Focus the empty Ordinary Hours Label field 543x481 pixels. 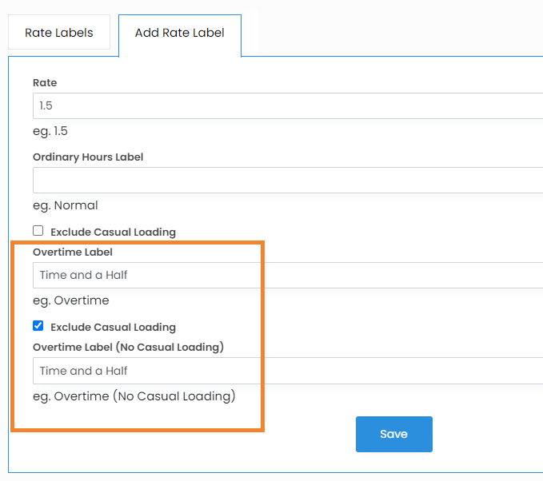(288, 180)
